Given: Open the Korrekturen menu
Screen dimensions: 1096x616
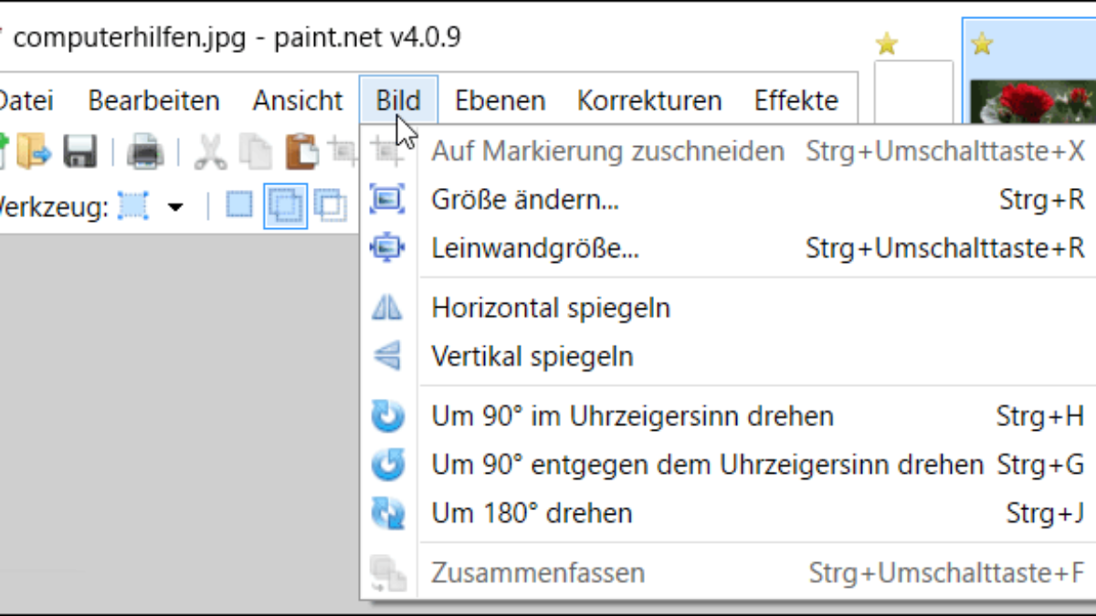Looking at the screenshot, I should click(649, 100).
